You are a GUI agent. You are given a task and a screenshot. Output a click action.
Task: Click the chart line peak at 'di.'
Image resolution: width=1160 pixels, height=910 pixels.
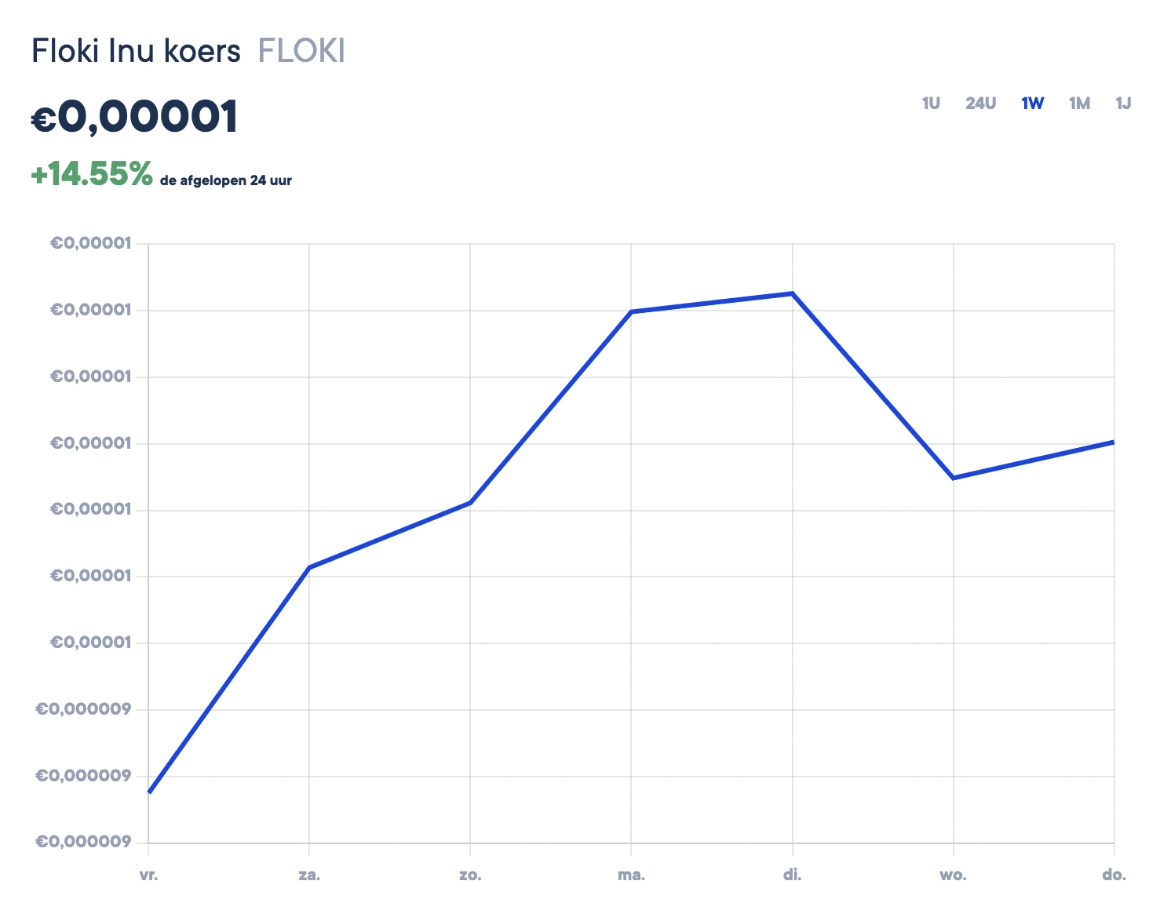[x=793, y=293]
